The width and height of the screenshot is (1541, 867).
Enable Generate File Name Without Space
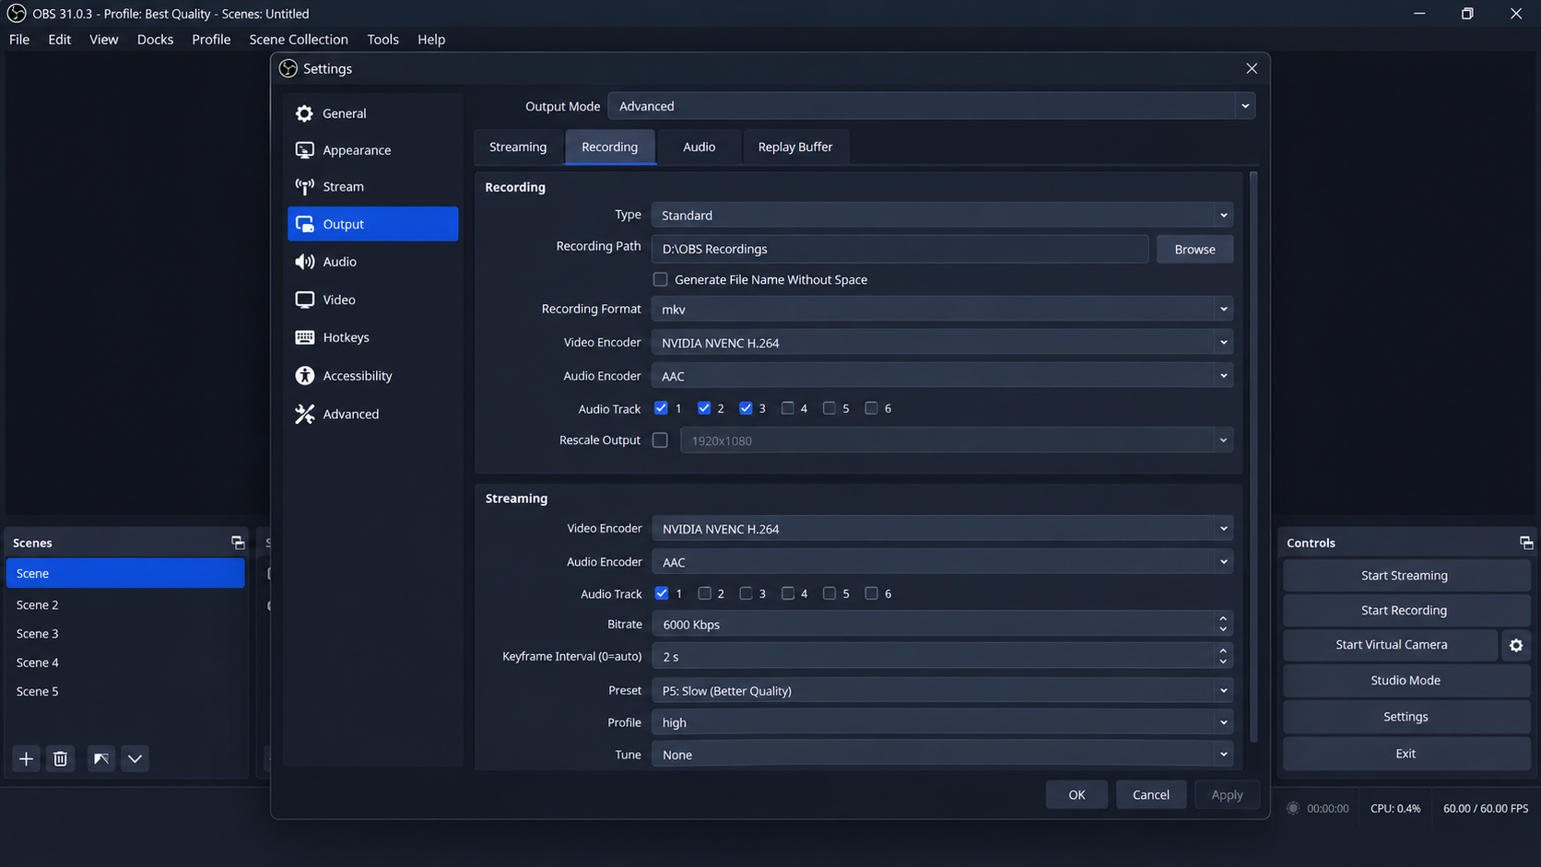(660, 279)
